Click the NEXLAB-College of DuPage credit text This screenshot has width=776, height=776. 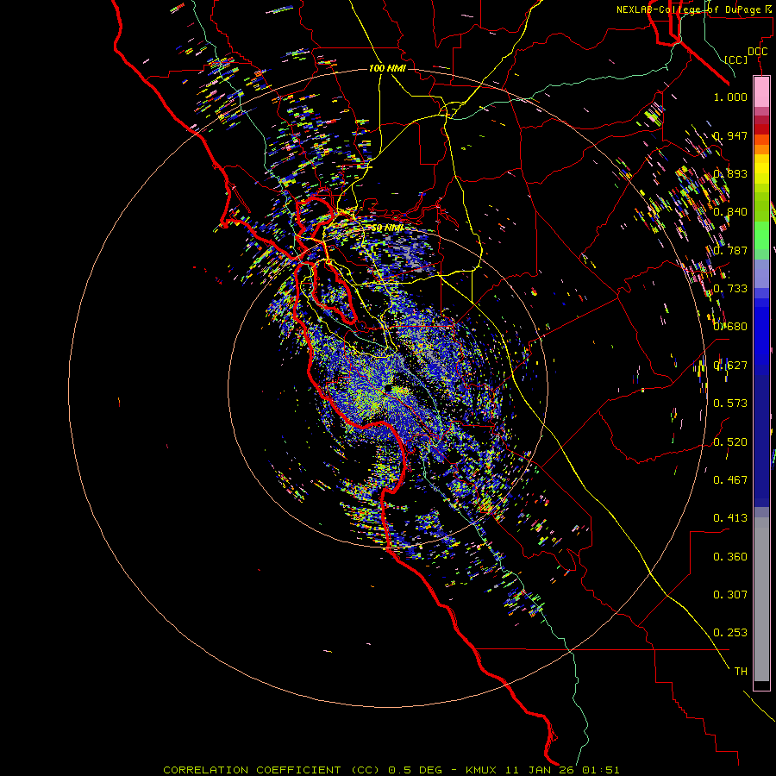pyautogui.click(x=691, y=9)
